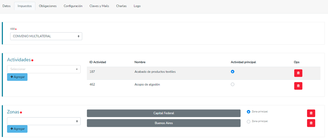Delete the Acabado de productos textiles activity
The height and width of the screenshot is (140, 328).
pyautogui.click(x=298, y=73)
